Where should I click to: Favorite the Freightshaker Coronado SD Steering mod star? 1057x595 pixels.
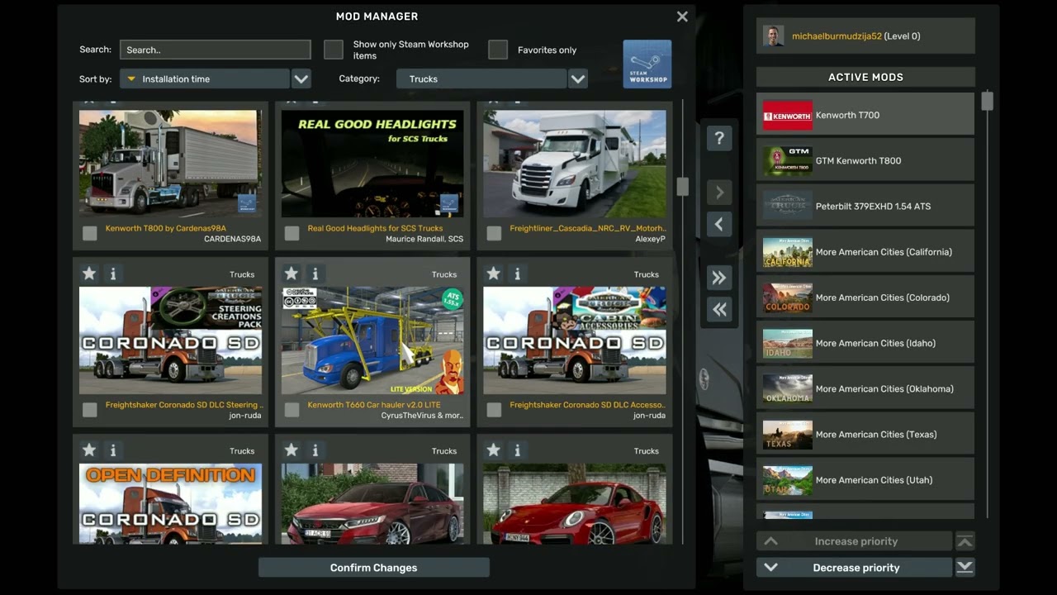coord(89,274)
